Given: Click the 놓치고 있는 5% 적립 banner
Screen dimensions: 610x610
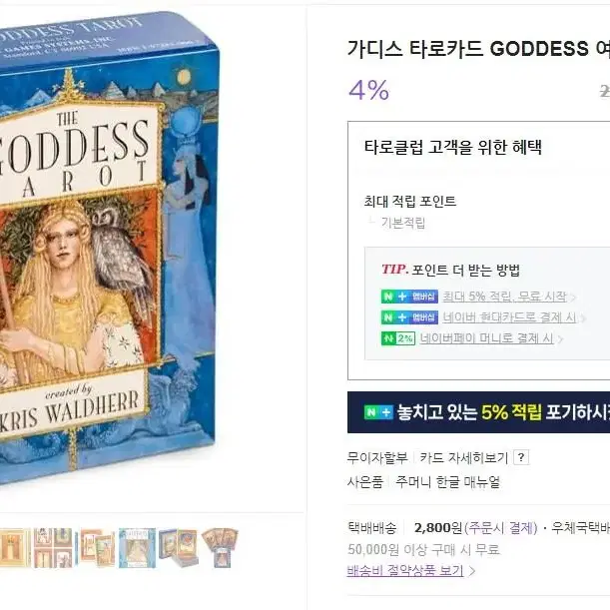Looking at the screenshot, I should point(478,412).
